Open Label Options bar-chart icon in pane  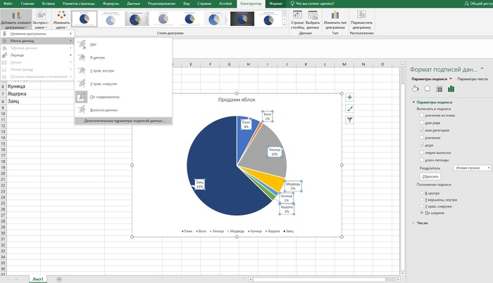click(x=451, y=88)
